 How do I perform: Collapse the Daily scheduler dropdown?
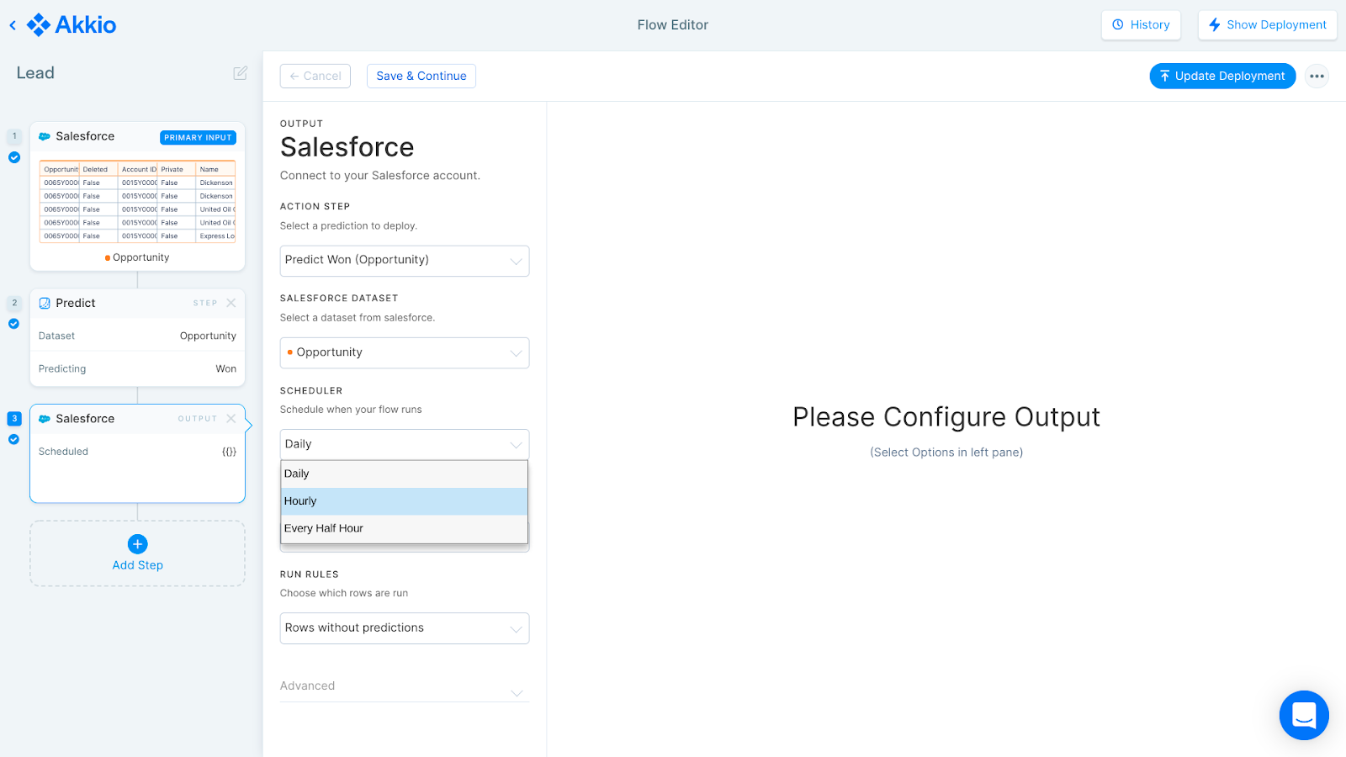pos(405,444)
